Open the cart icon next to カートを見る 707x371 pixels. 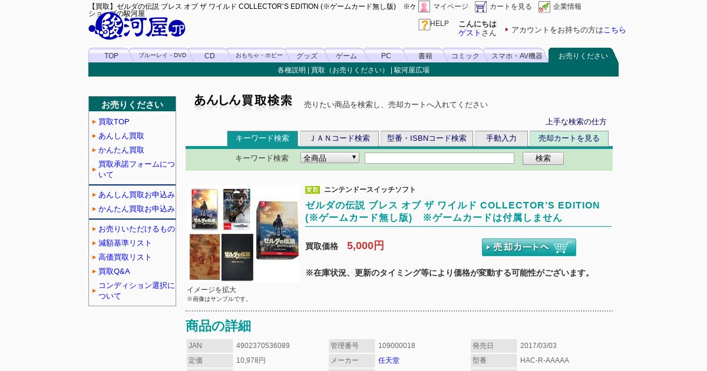click(481, 6)
